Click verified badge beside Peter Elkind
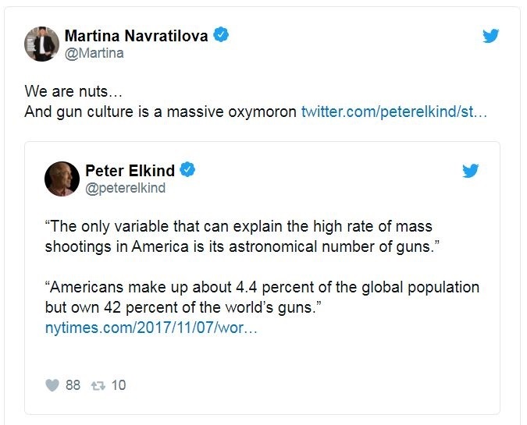The height and width of the screenshot is (425, 527). (x=187, y=171)
